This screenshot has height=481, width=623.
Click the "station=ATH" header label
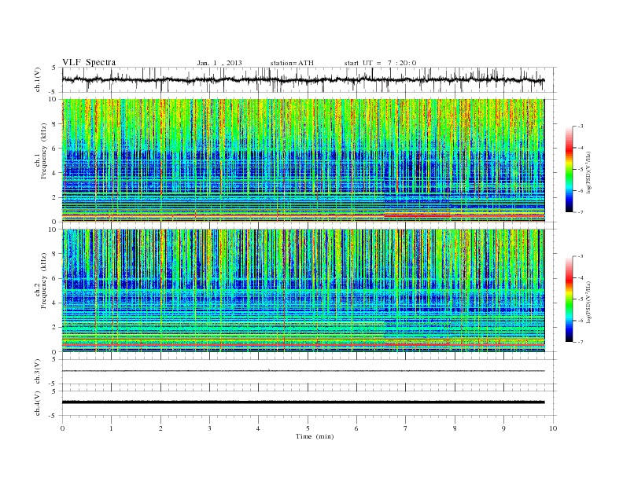pyautogui.click(x=292, y=63)
